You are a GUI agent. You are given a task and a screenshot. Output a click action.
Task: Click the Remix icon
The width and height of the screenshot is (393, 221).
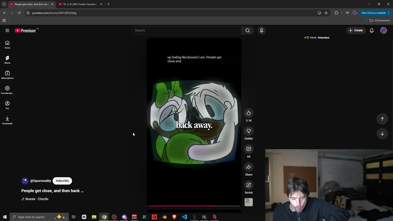click(x=249, y=185)
